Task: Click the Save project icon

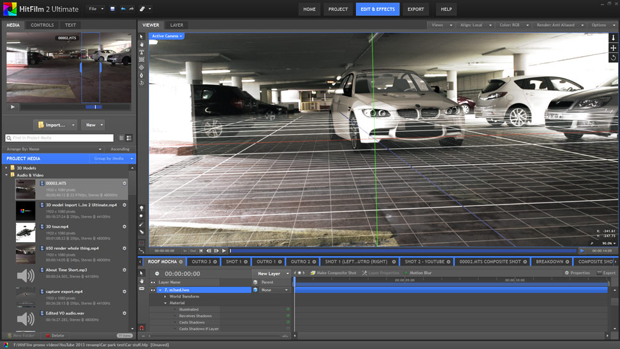Action: coord(112,10)
